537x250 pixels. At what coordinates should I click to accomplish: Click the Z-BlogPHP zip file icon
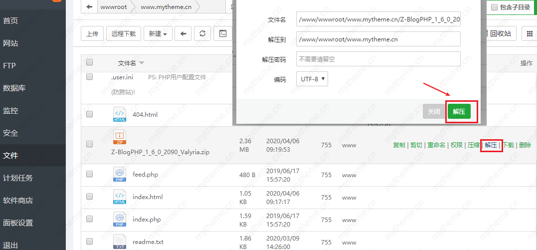[x=120, y=137]
